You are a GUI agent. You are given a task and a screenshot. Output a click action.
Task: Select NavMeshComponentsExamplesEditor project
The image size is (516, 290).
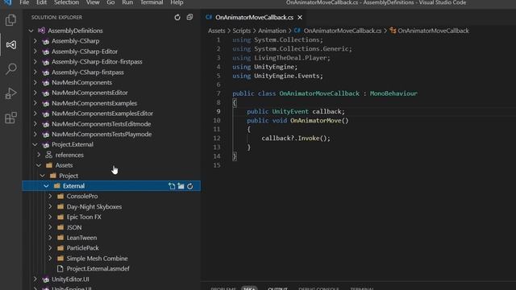click(x=102, y=114)
